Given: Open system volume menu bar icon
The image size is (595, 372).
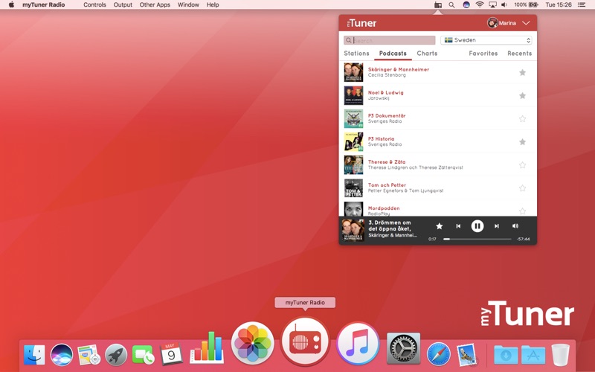Looking at the screenshot, I should pyautogui.click(x=504, y=5).
